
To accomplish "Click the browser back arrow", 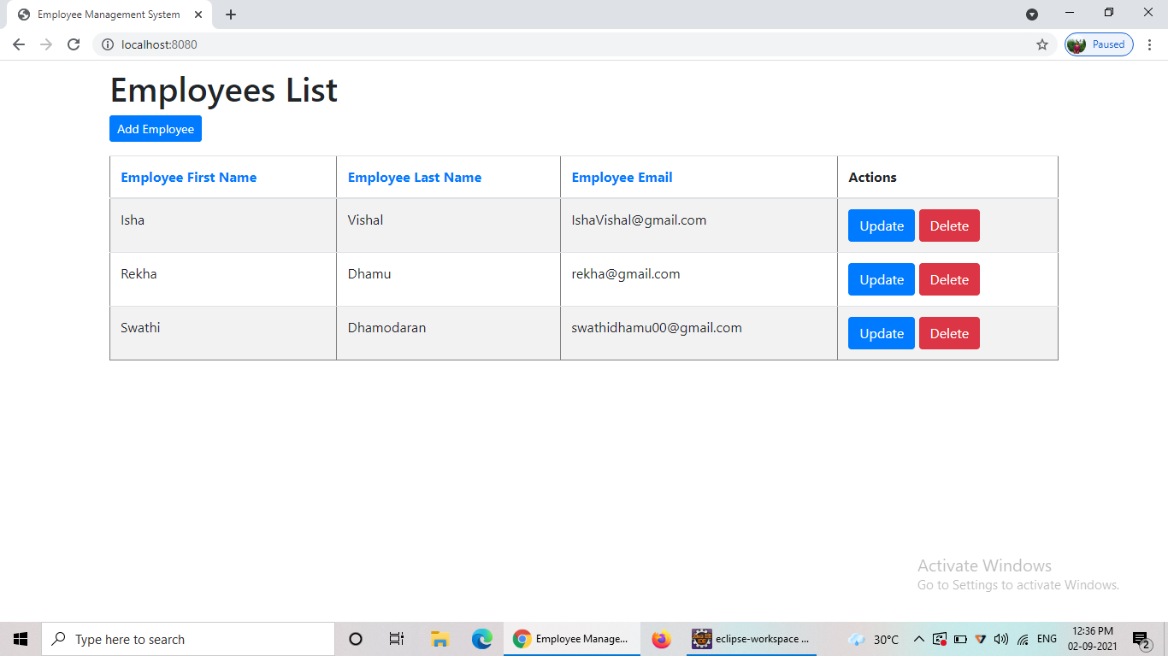I will coord(19,44).
